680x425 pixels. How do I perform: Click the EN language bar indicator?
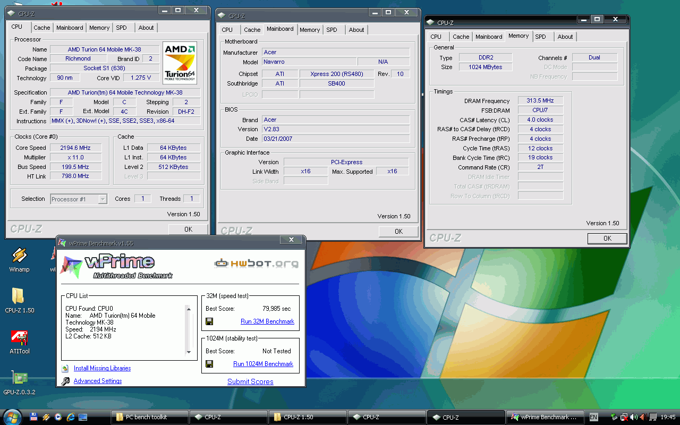coord(593,417)
